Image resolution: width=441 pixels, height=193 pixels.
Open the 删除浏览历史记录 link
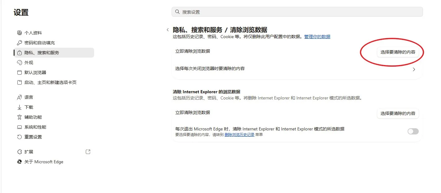[239, 135]
